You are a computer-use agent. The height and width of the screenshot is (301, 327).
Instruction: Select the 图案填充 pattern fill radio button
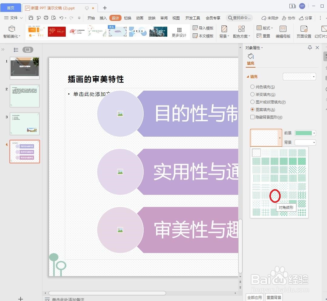coord(252,110)
